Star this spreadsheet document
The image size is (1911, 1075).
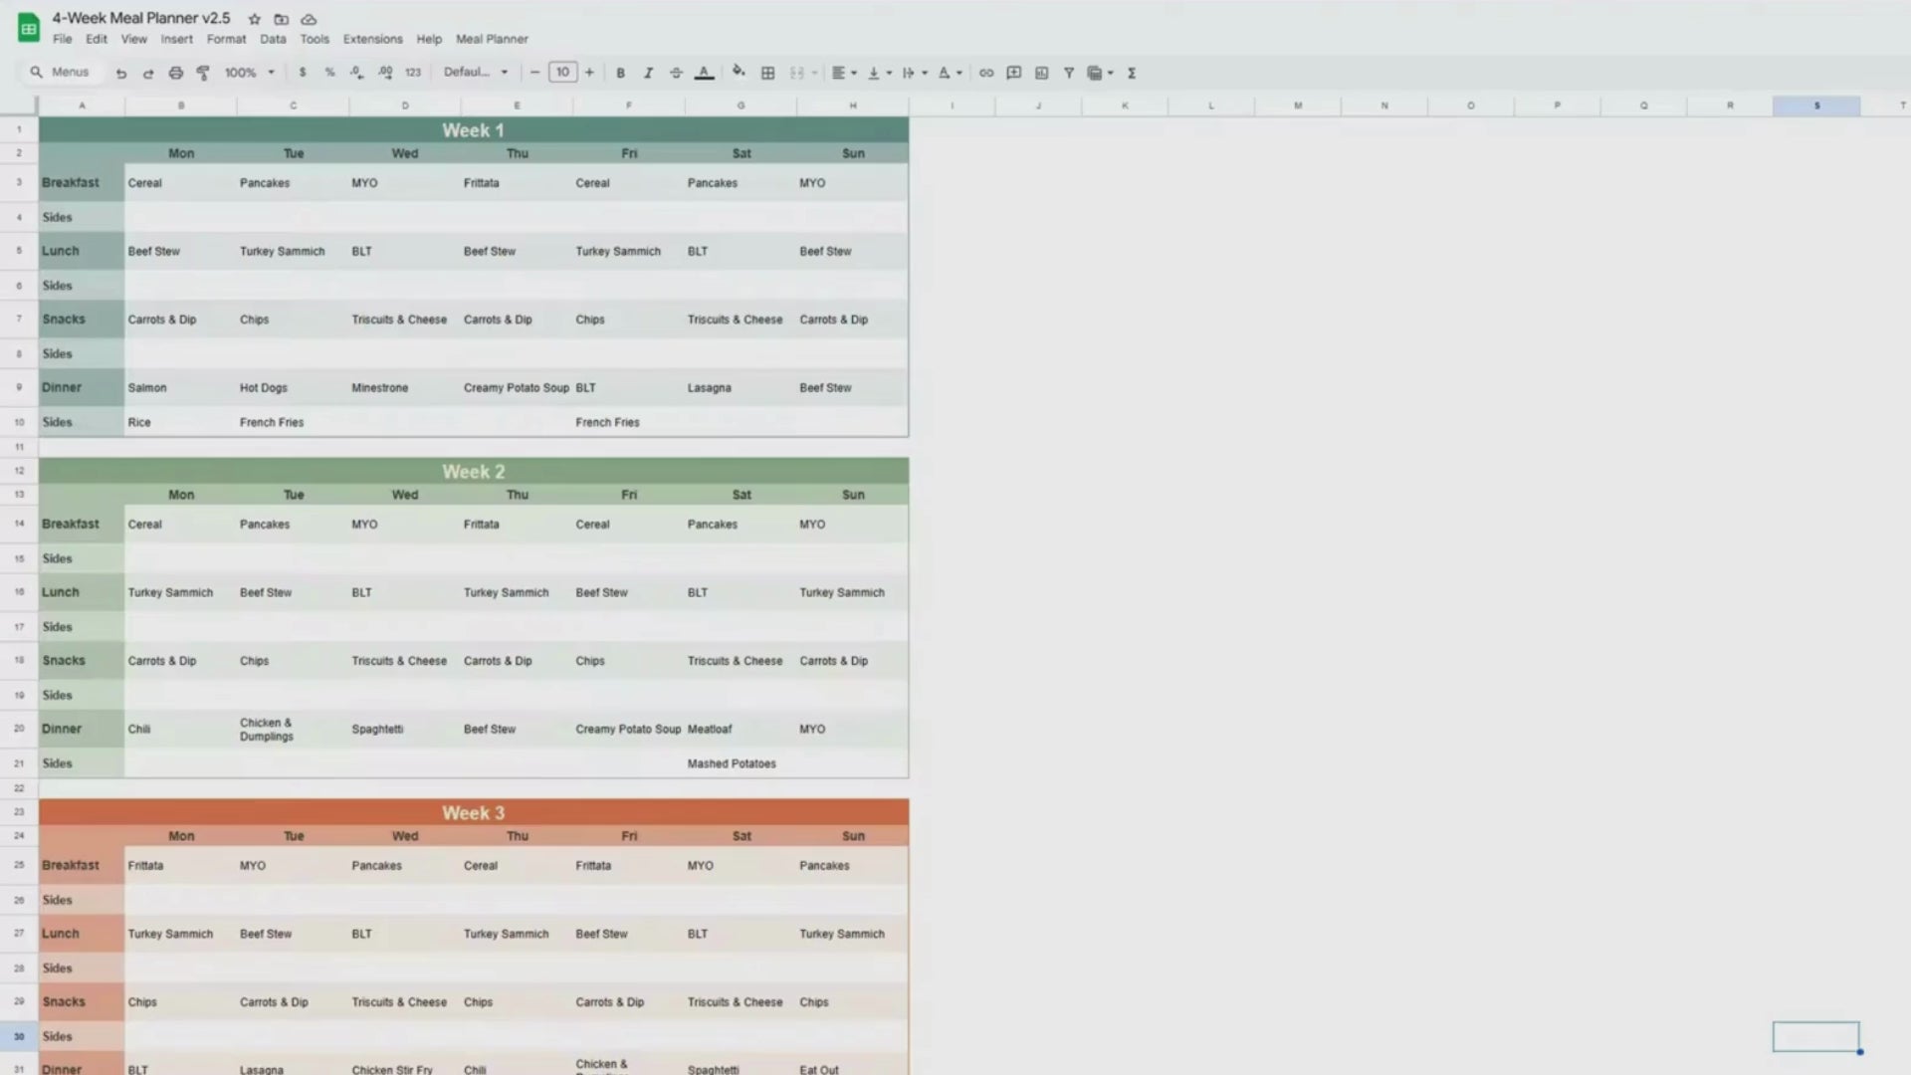click(255, 19)
